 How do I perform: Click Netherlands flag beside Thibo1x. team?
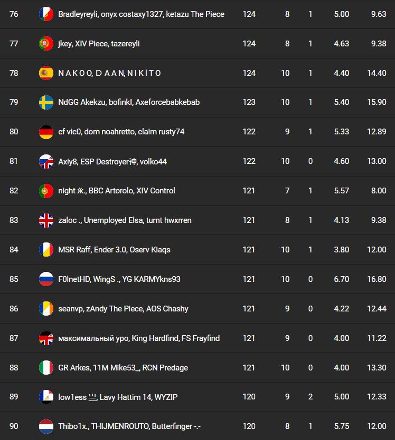click(46, 427)
